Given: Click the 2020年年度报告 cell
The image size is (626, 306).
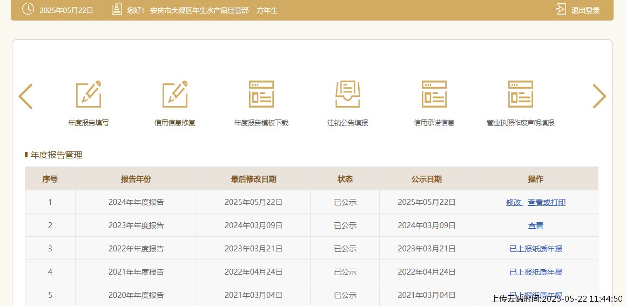Looking at the screenshot, I should click(x=136, y=295).
